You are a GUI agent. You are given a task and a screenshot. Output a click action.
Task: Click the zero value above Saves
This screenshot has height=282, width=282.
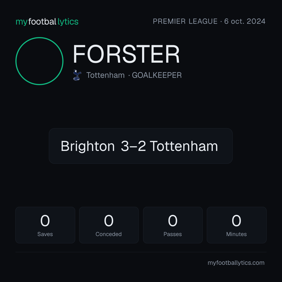tap(45, 220)
